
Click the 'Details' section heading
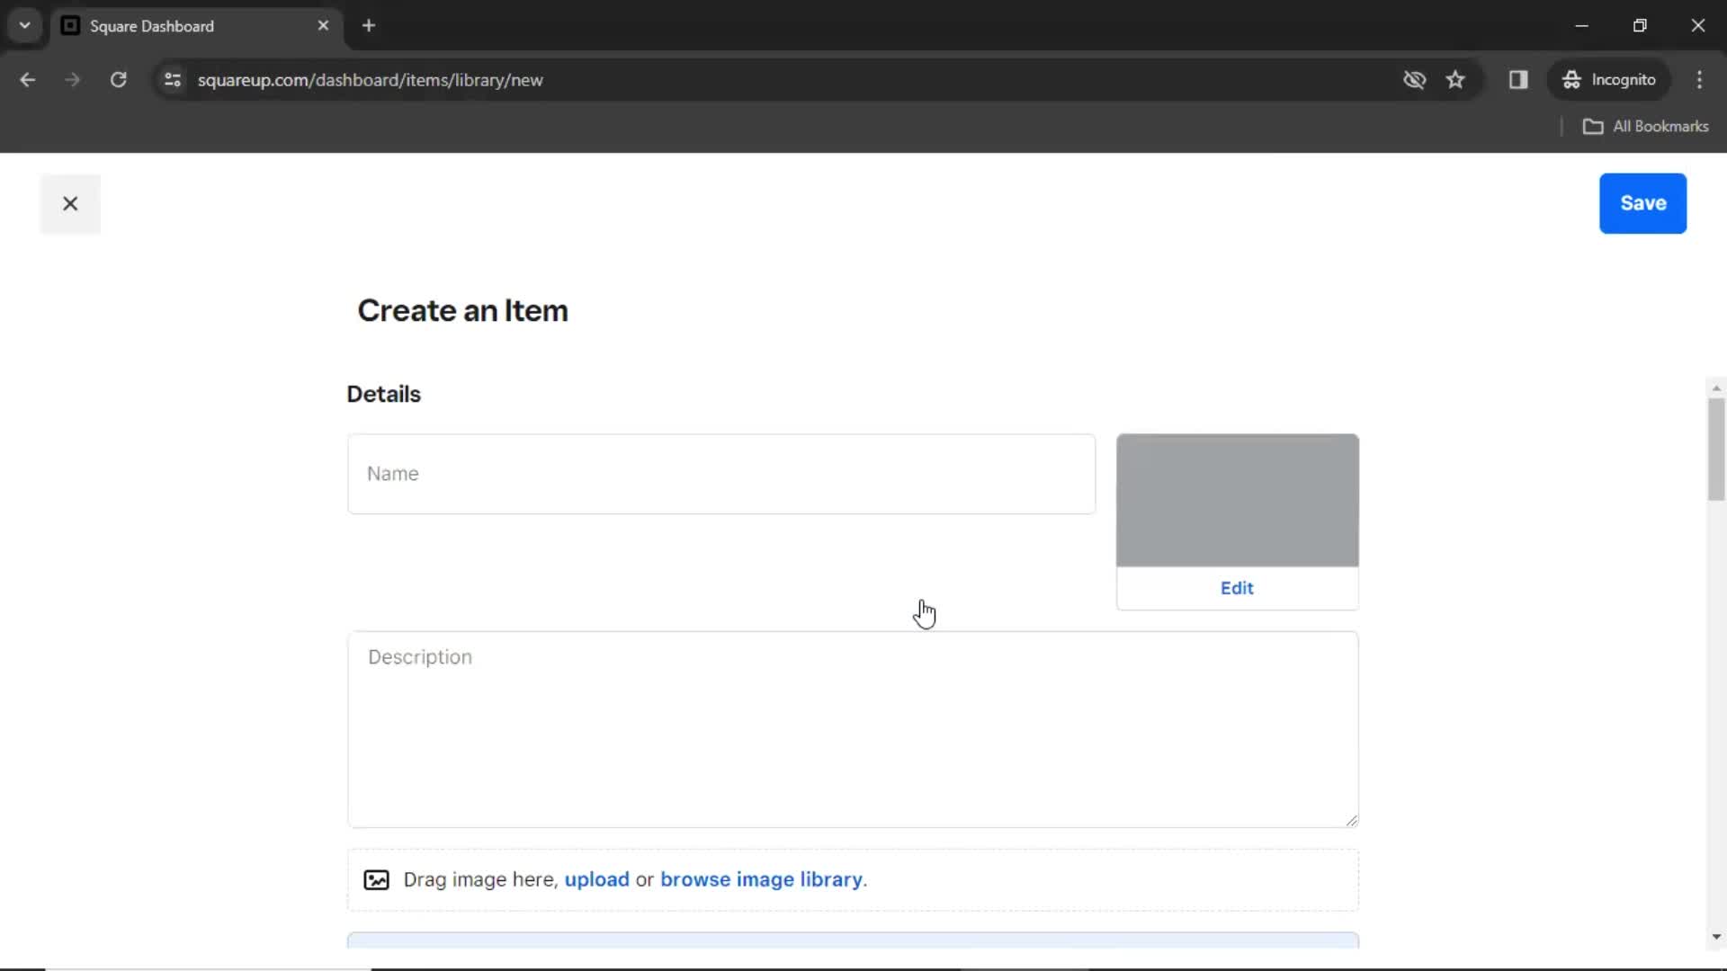pyautogui.click(x=383, y=395)
